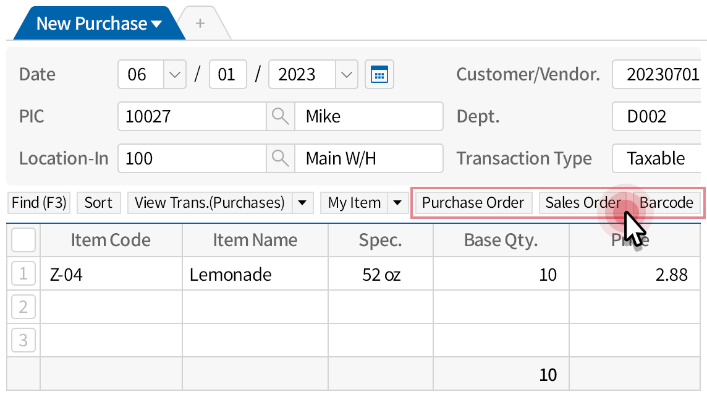The width and height of the screenshot is (707, 397).
Task: Open the My Item dropdown arrow
Action: (x=397, y=203)
